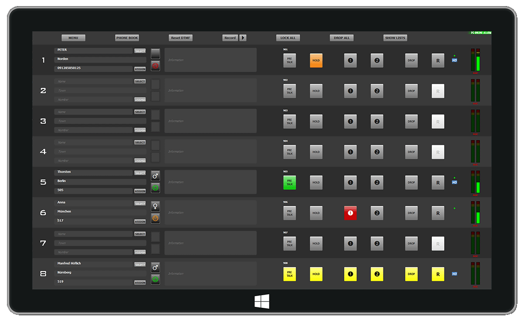Click the play arrow beside Record
The image size is (523, 320).
pyautogui.click(x=243, y=38)
